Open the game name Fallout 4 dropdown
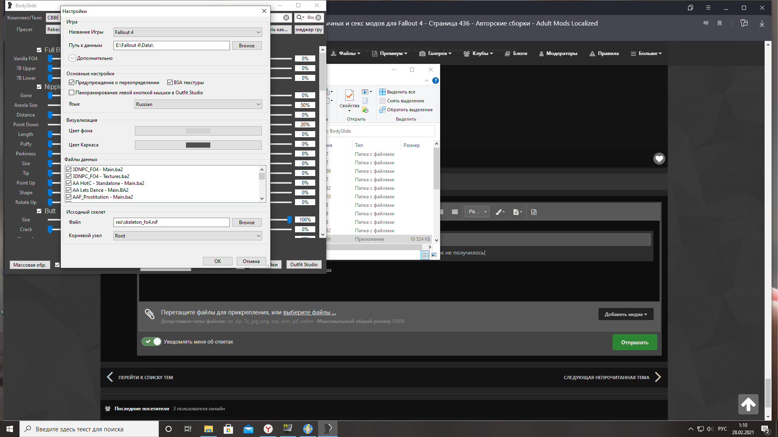The width and height of the screenshot is (778, 437). tap(188, 32)
